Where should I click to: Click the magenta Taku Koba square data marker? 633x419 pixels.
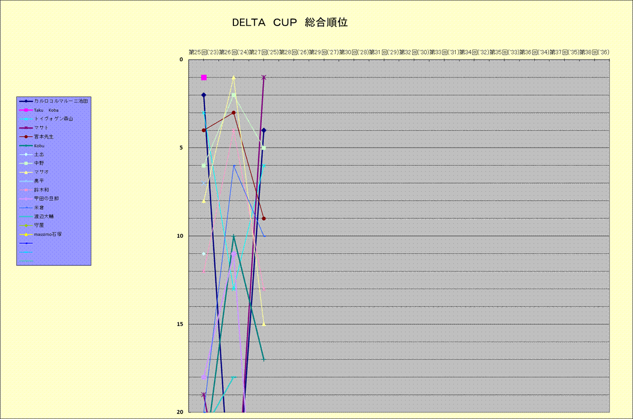click(x=204, y=77)
